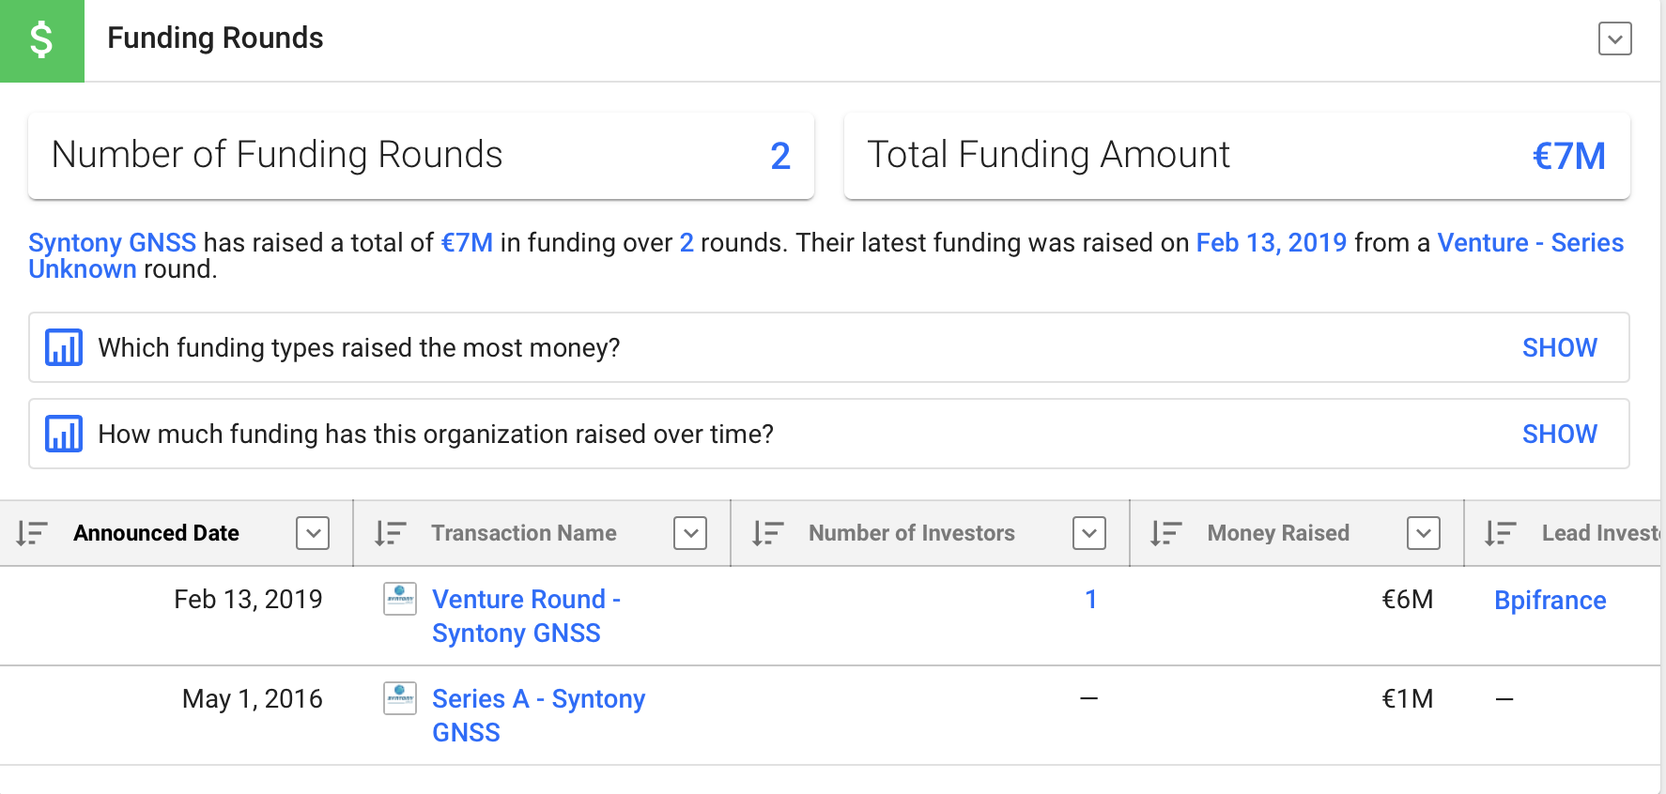Open Transaction Name column dropdown

[690, 533]
